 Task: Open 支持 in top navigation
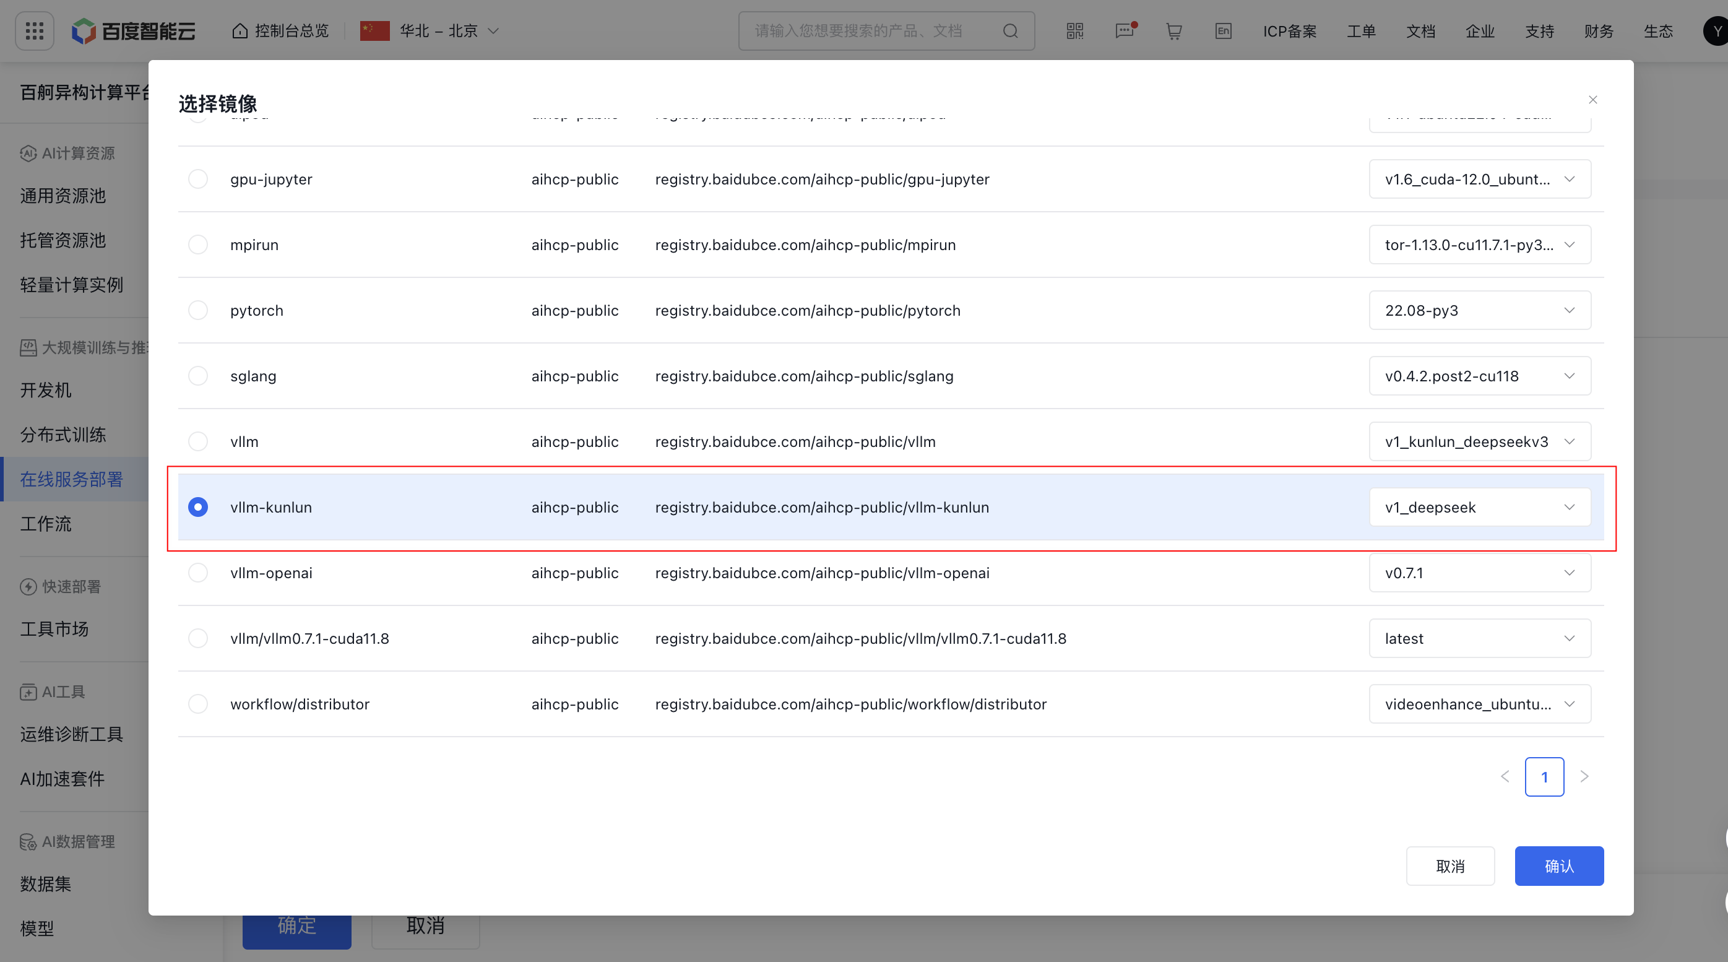[1539, 31]
